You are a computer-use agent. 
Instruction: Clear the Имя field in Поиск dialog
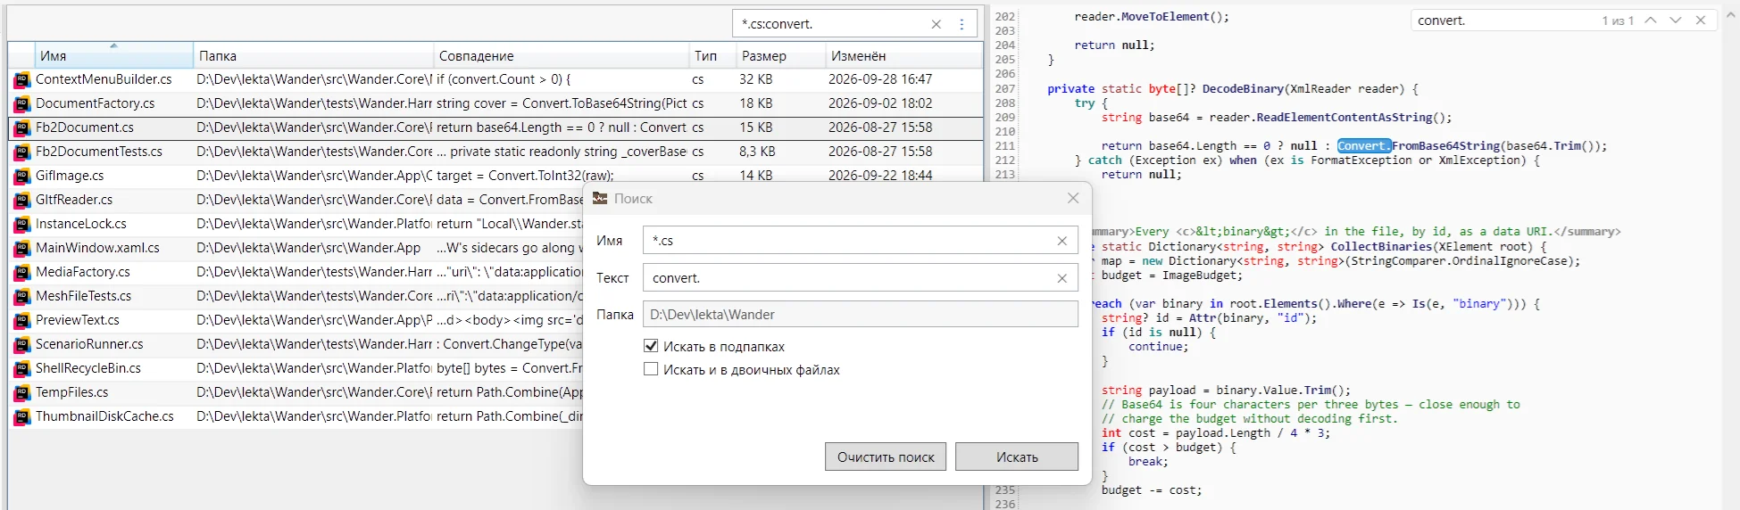(1062, 241)
